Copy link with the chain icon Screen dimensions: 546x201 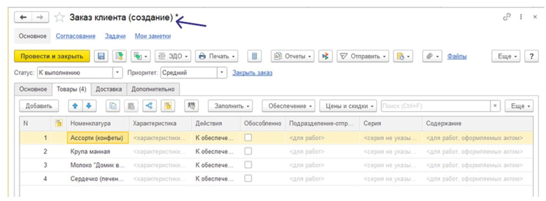coord(507,17)
